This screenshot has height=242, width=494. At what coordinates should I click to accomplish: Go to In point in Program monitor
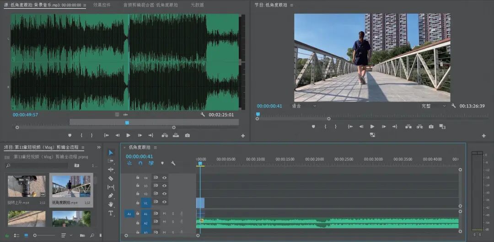pos(350,127)
